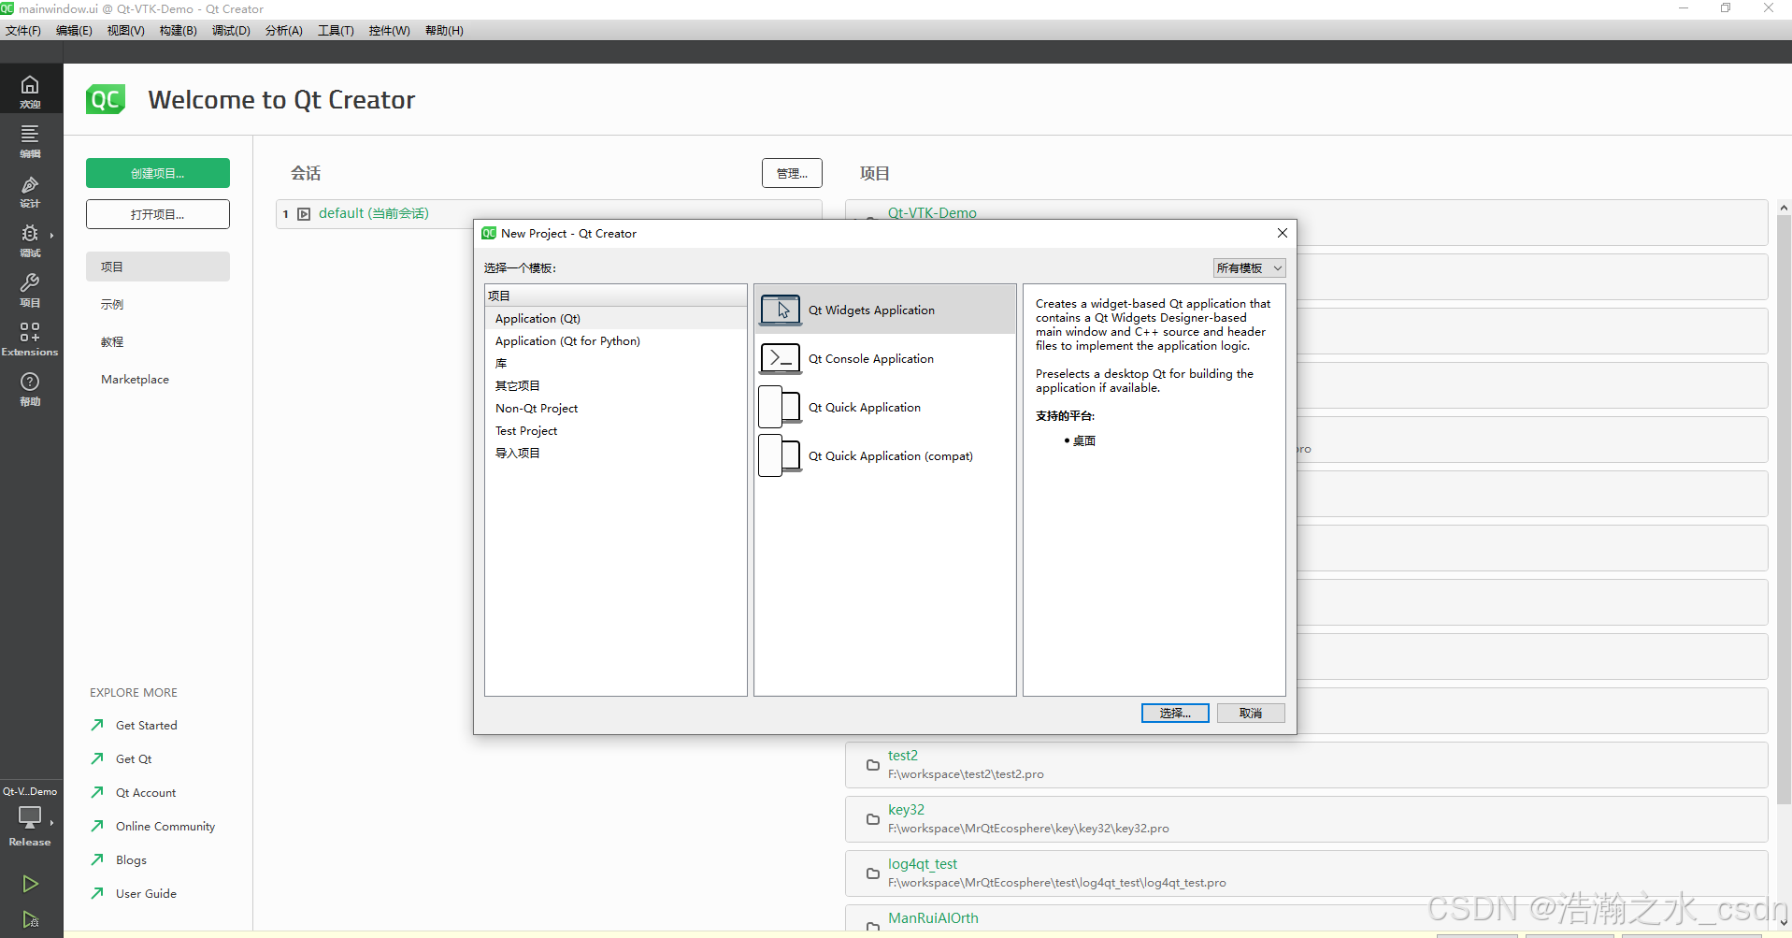Open the Qt-VTK-Demo recent project
This screenshot has width=1792, height=938.
pyautogui.click(x=932, y=212)
